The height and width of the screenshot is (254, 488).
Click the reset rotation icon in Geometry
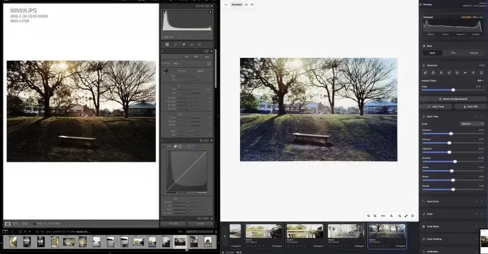(x=481, y=73)
